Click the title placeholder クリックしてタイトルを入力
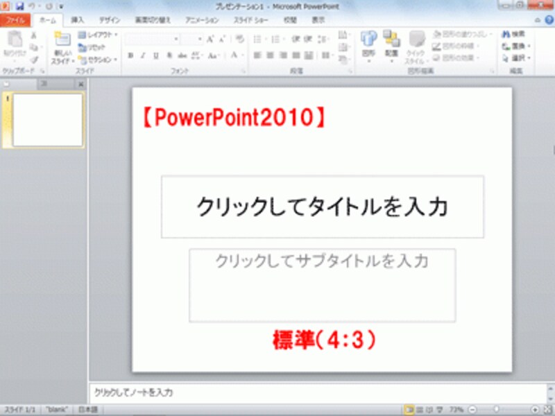Viewport: 555px width, 416px height. tap(323, 207)
